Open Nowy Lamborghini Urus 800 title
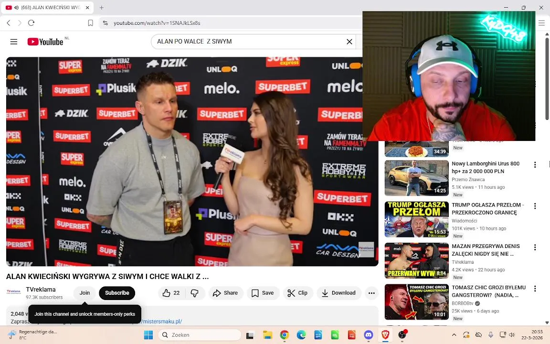Viewport: 550px width, 344px height. (486, 167)
